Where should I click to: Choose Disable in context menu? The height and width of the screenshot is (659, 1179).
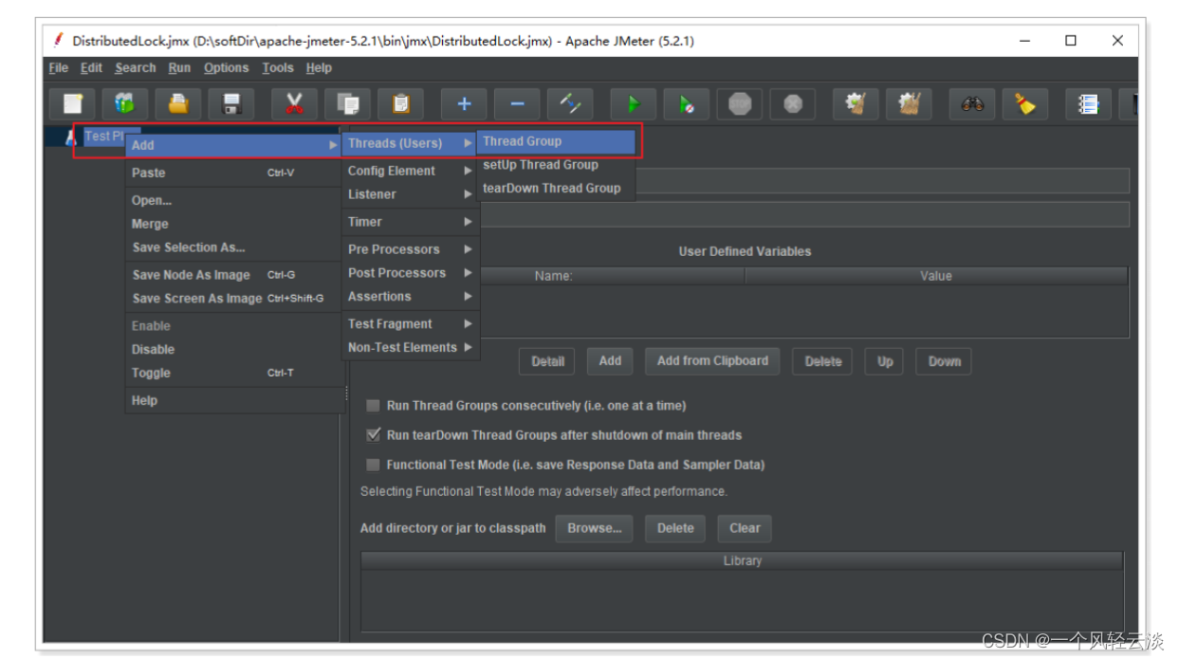click(233, 350)
